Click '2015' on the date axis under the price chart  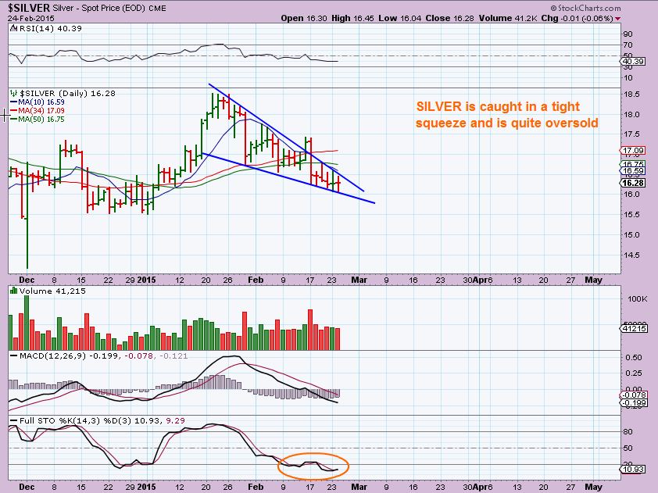tap(146, 280)
